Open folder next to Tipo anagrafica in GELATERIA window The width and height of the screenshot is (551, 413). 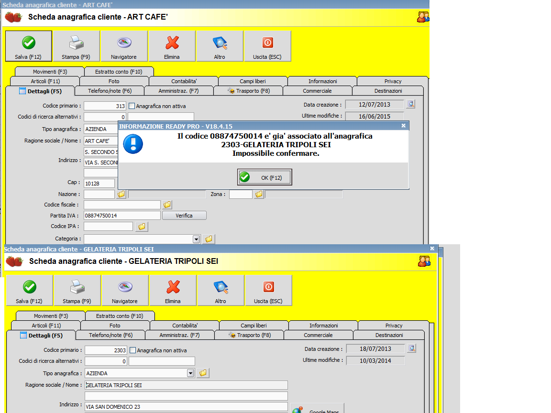click(203, 373)
